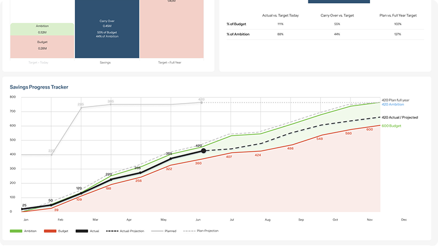This screenshot has width=438, height=246.
Task: Click the pink Budget 0.28M block
Action: coord(42,46)
